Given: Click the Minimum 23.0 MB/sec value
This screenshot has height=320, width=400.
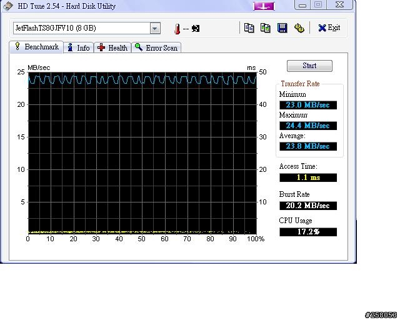Looking at the screenshot, I should [308, 105].
